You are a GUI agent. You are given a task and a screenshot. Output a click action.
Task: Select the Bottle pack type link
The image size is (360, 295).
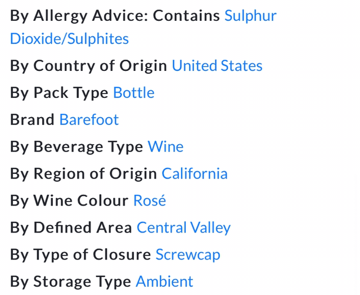pyautogui.click(x=133, y=93)
